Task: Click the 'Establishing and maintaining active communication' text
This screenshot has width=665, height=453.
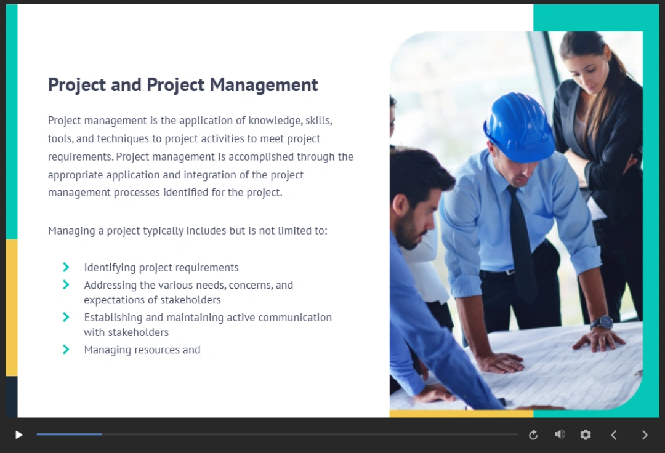Action: [208, 318]
